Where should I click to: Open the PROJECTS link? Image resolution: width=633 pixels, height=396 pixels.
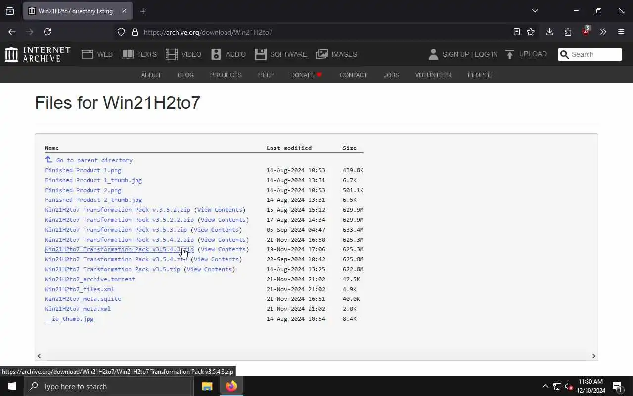coord(226,75)
